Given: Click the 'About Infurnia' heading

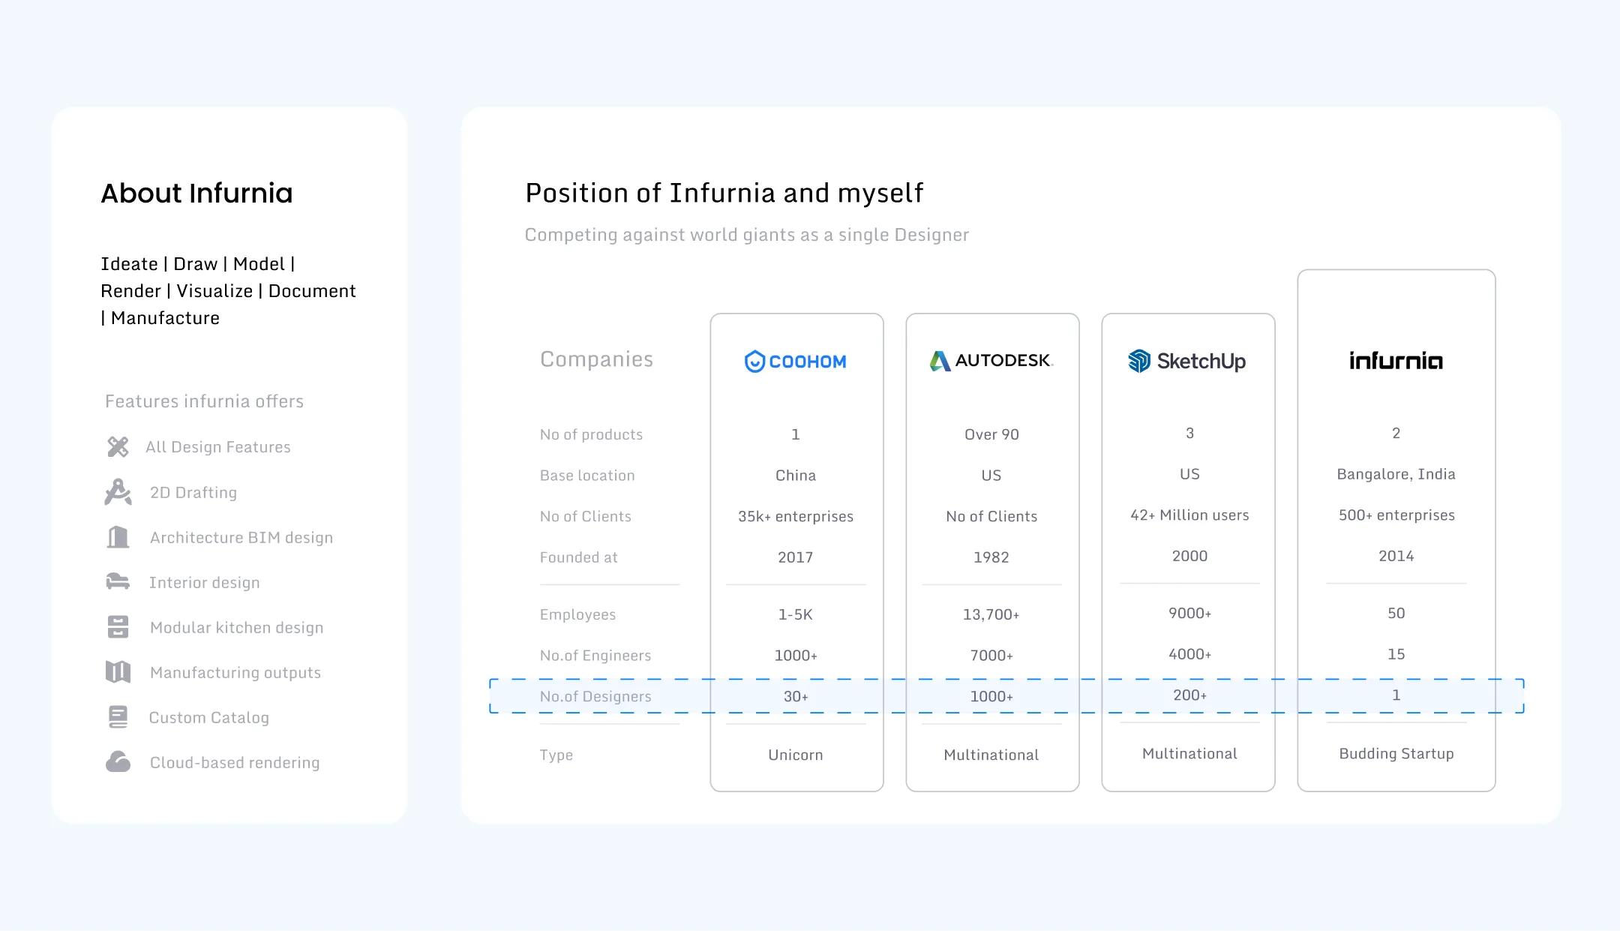Looking at the screenshot, I should point(196,193).
